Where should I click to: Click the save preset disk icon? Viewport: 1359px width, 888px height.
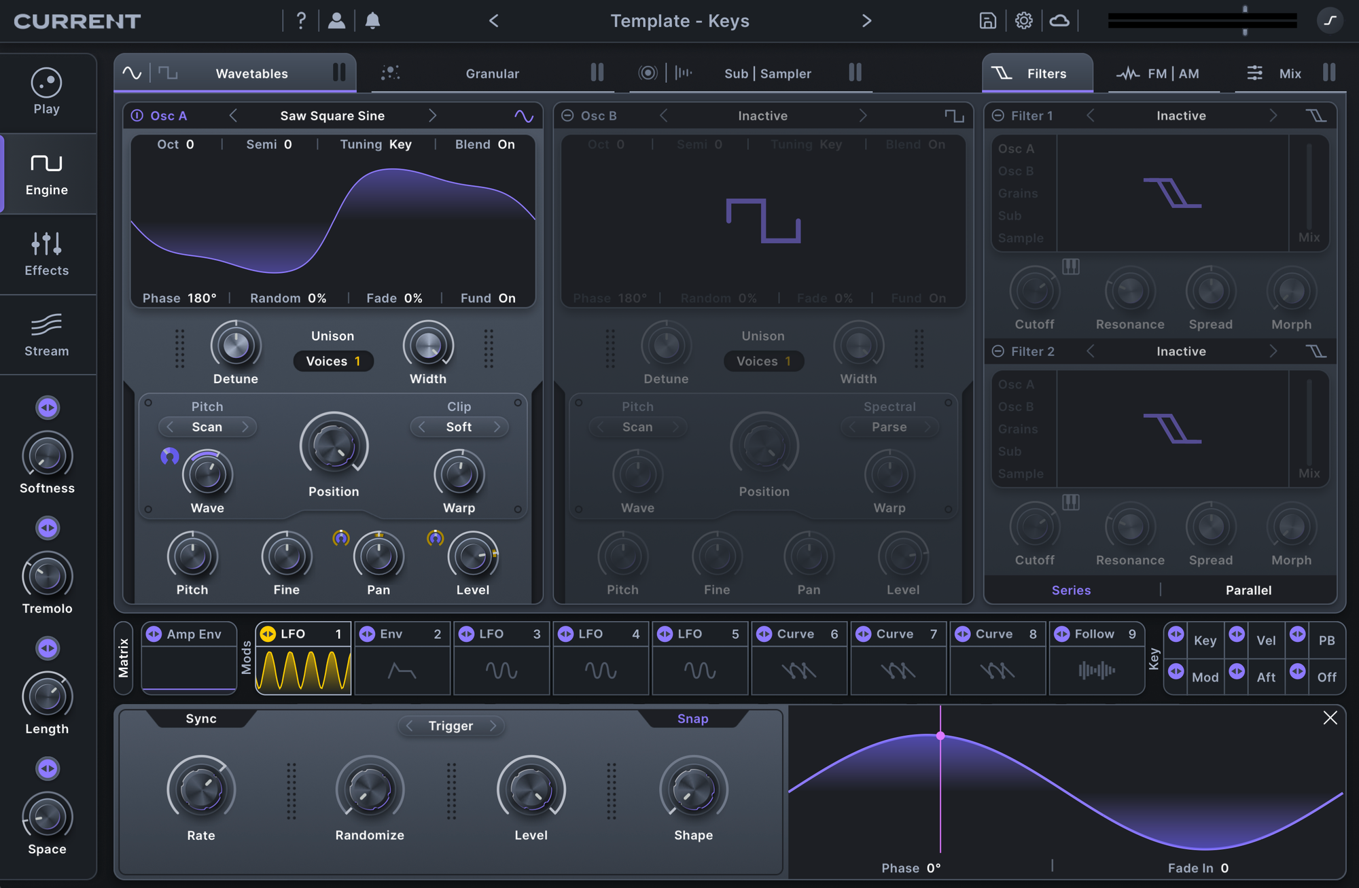[x=987, y=20]
